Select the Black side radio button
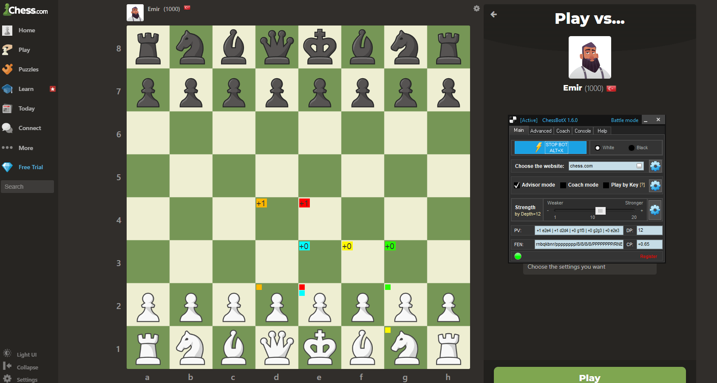717x383 pixels. pyautogui.click(x=632, y=148)
